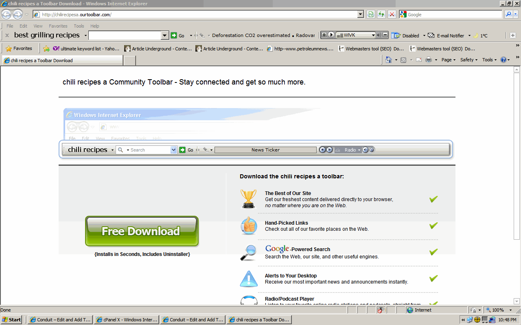Open the Google search provider dropdown arrow
The height and width of the screenshot is (325, 521).
[516, 14]
